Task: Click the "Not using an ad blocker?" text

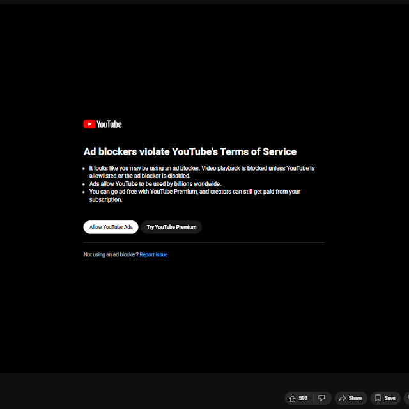Action: tap(111, 254)
